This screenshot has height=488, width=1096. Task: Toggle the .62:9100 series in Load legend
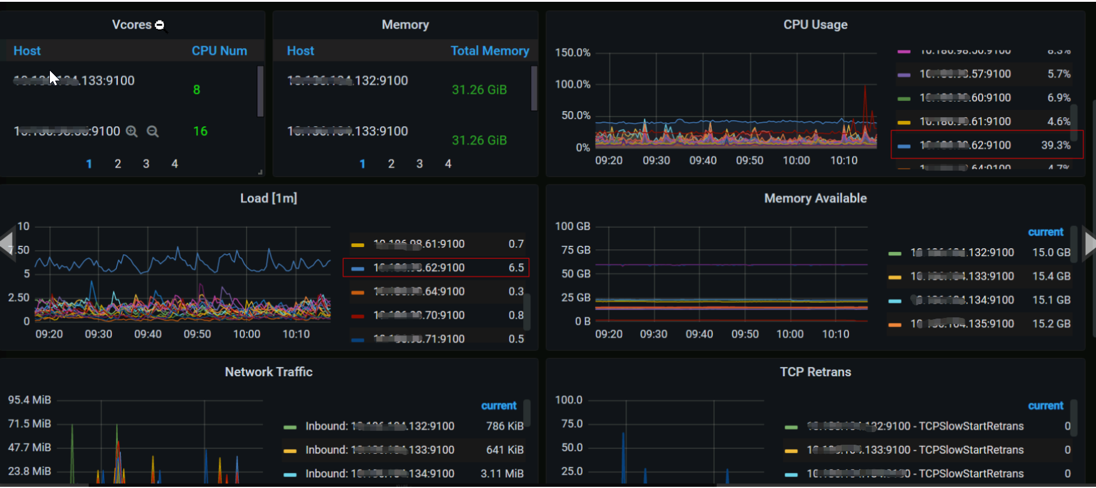(x=418, y=268)
